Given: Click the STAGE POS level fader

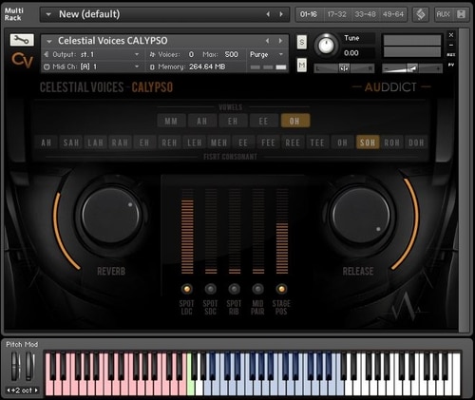Looking at the screenshot, I should (282, 232).
